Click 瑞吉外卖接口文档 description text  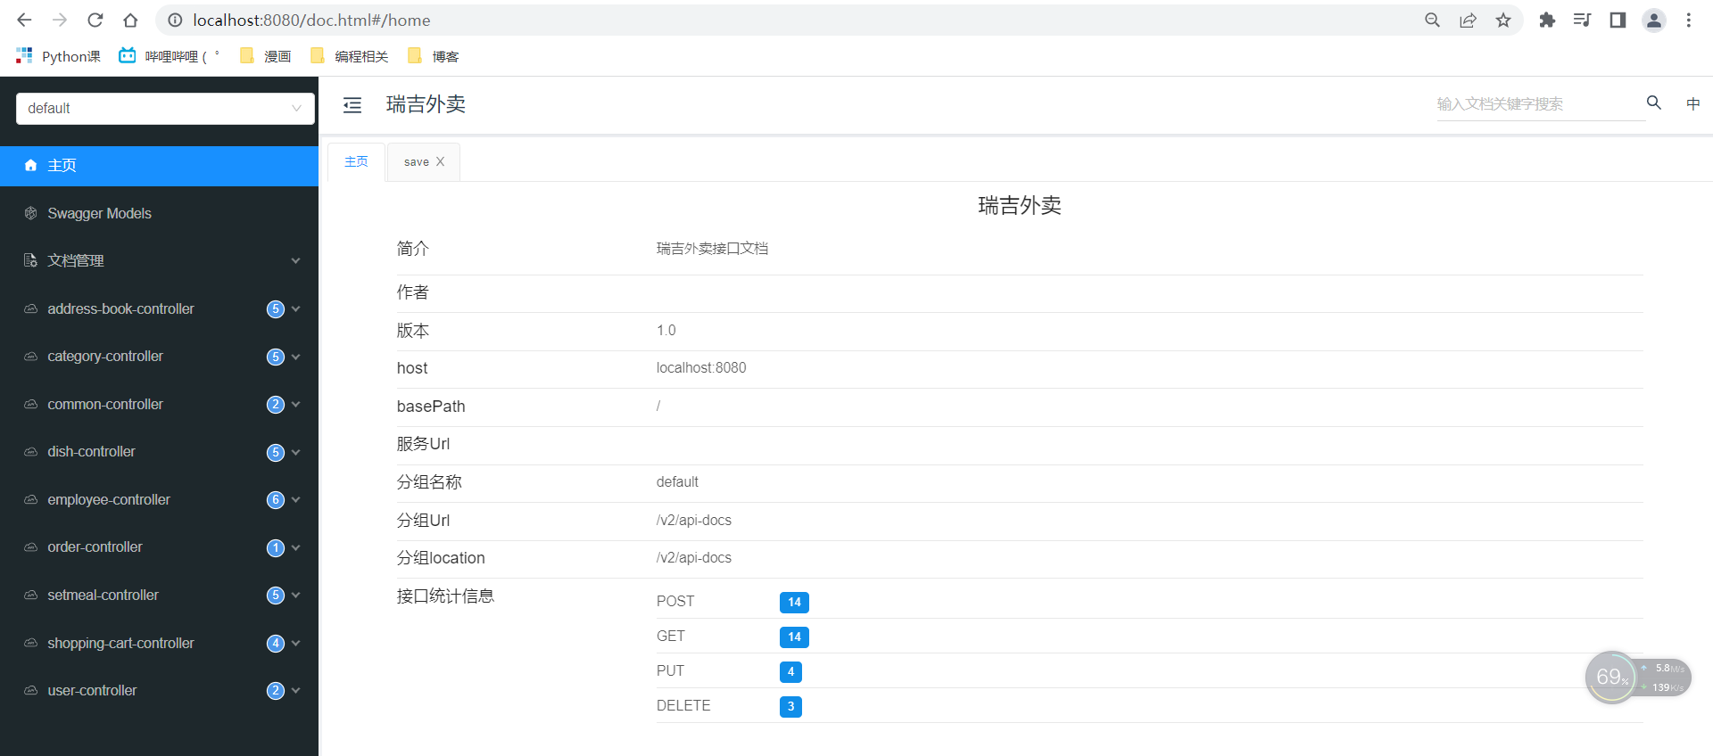point(712,249)
